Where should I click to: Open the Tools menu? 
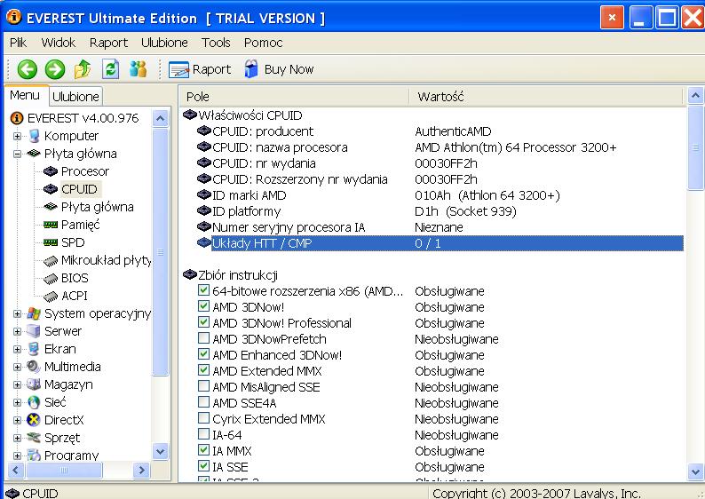coord(216,43)
